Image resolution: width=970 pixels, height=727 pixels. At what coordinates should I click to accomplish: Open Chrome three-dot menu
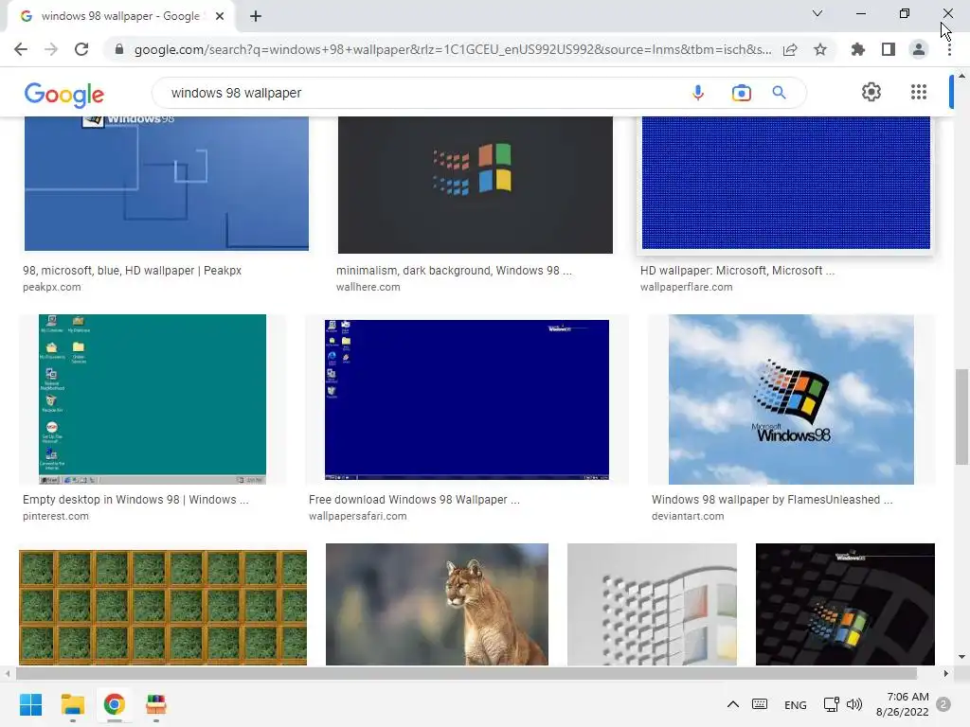[949, 49]
